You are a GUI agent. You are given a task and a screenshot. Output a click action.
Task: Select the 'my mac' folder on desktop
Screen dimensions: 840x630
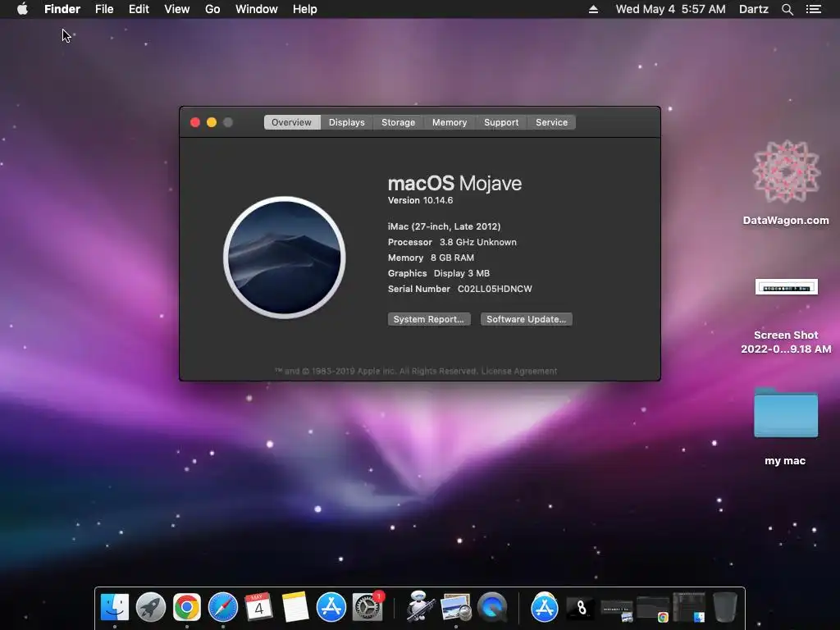coord(786,427)
